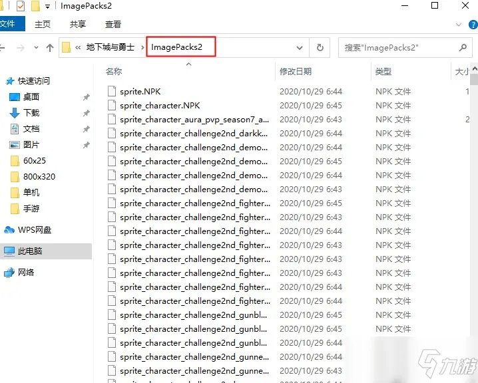Click the magnifier search icon
This screenshot has width=478, height=383.
(x=463, y=47)
